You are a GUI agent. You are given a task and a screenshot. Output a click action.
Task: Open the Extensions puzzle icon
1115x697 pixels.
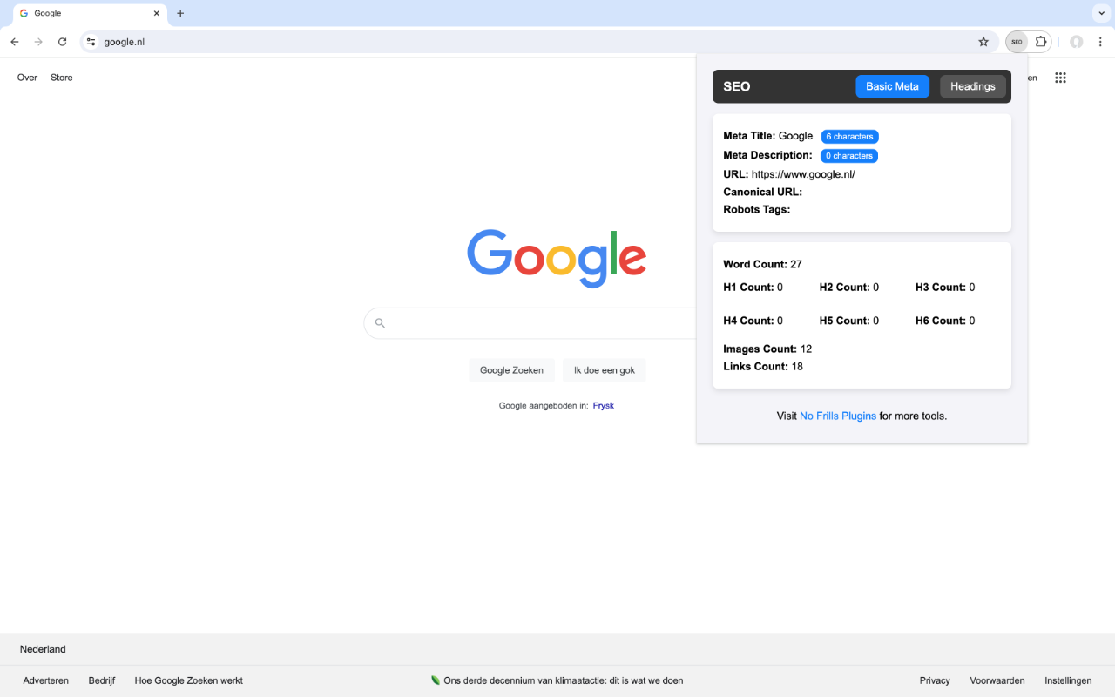(x=1041, y=42)
